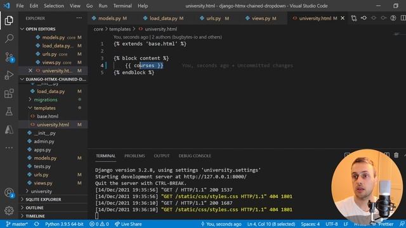This screenshot has width=406, height=228.
Task: Open the Manage gear settings icon
Action: tap(9, 210)
